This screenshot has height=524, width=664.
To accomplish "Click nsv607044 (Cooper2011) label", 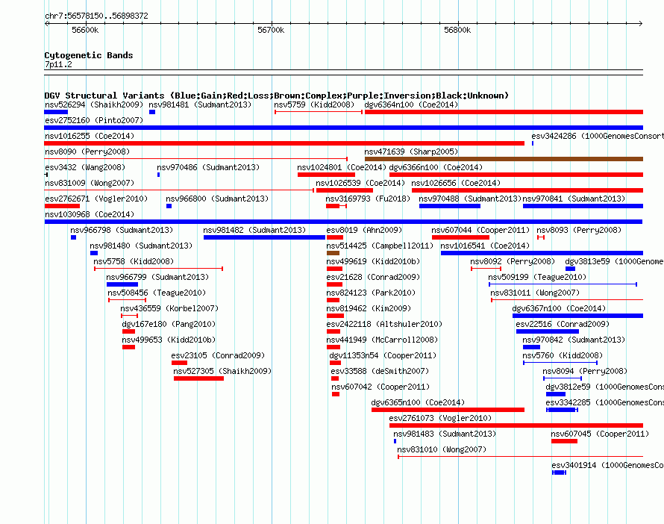I will (480, 230).
